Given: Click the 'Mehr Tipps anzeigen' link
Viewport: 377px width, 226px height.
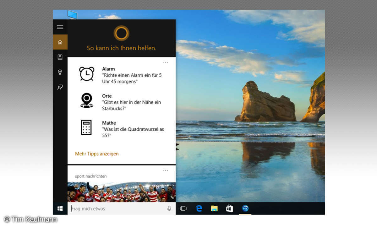Looking at the screenshot, I should 97,154.
